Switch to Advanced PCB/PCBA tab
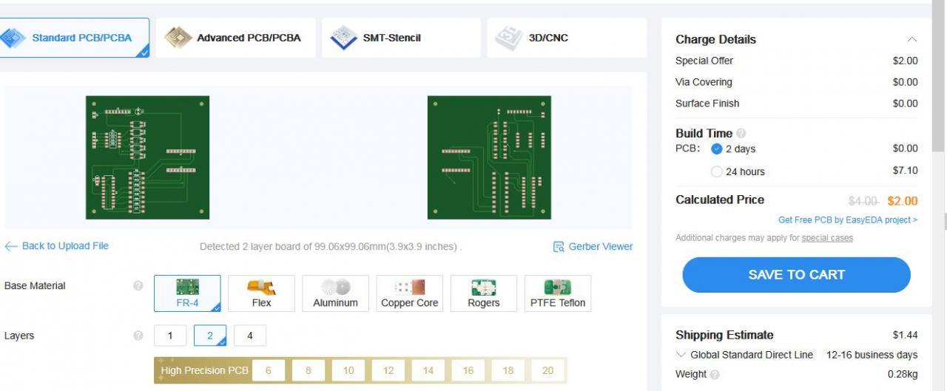The width and height of the screenshot is (947, 391). [x=235, y=38]
